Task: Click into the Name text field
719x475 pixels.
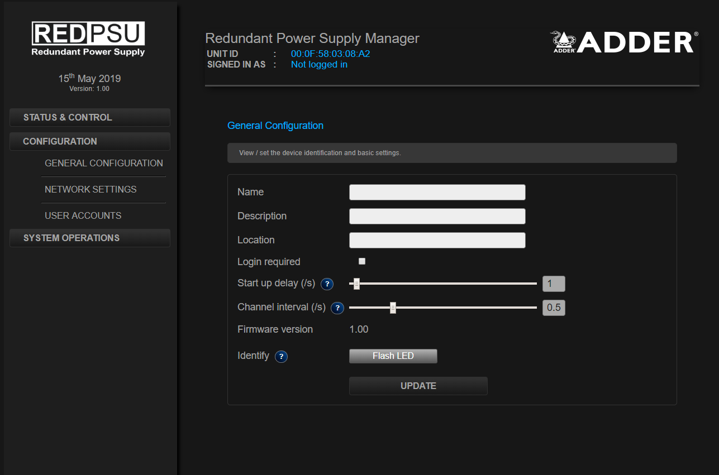Action: [437, 193]
